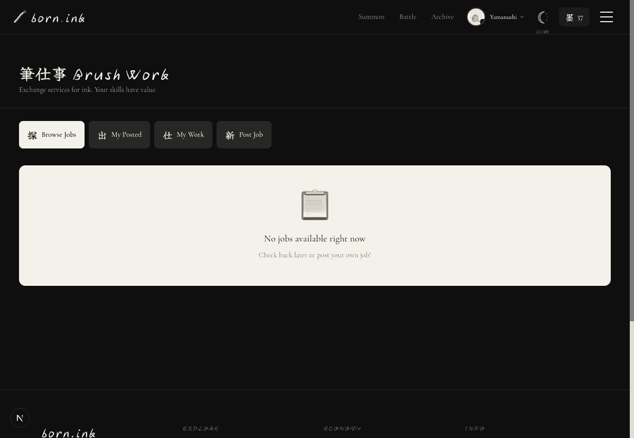Click the 出 kanji icon on My Posted
634x438 pixels.
pyautogui.click(x=102, y=135)
